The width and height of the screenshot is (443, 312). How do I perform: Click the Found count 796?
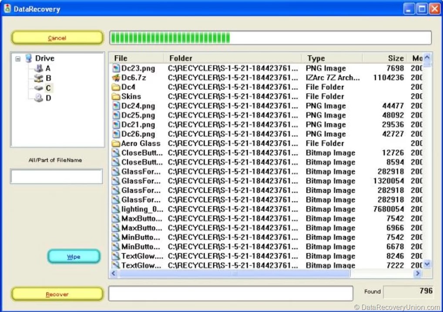pyautogui.click(x=426, y=291)
